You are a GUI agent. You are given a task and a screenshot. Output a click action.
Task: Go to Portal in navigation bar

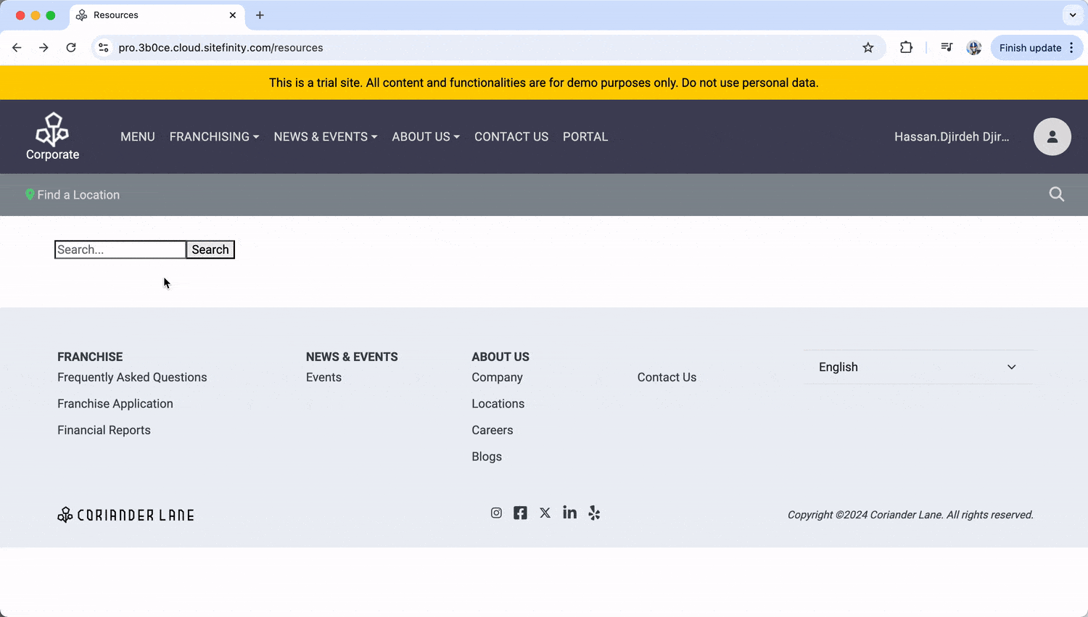[x=585, y=137]
